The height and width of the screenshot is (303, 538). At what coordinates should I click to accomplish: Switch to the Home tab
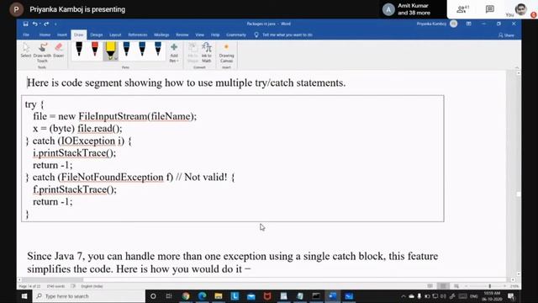pos(45,35)
